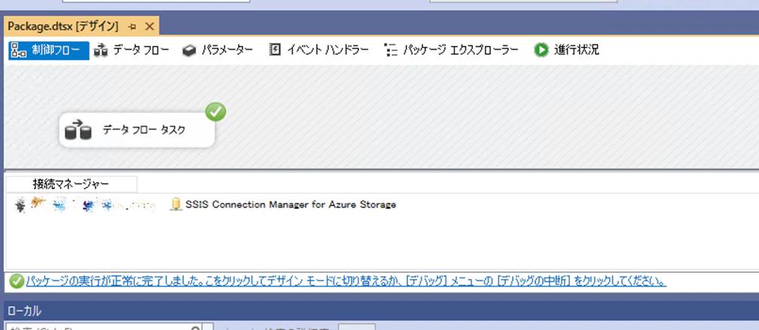The height and width of the screenshot is (330, 759).
Task: Click the パッケージ エクスプローラー tree icon
Action: coord(390,50)
